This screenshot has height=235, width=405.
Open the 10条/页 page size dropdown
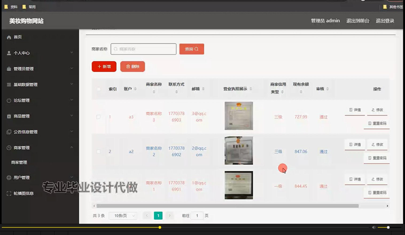[123, 216]
